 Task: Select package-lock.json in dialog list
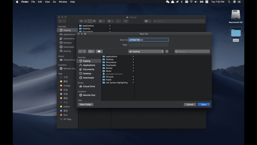[x=118, y=74]
